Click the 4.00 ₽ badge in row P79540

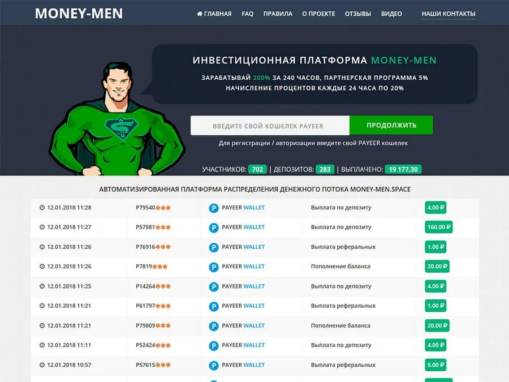coord(435,208)
